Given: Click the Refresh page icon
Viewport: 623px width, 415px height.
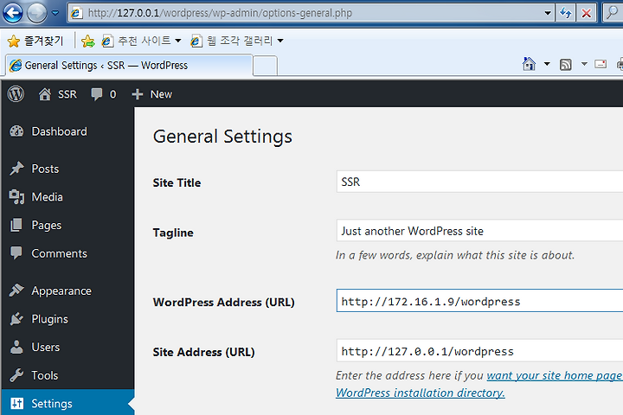Looking at the screenshot, I should pos(565,13).
